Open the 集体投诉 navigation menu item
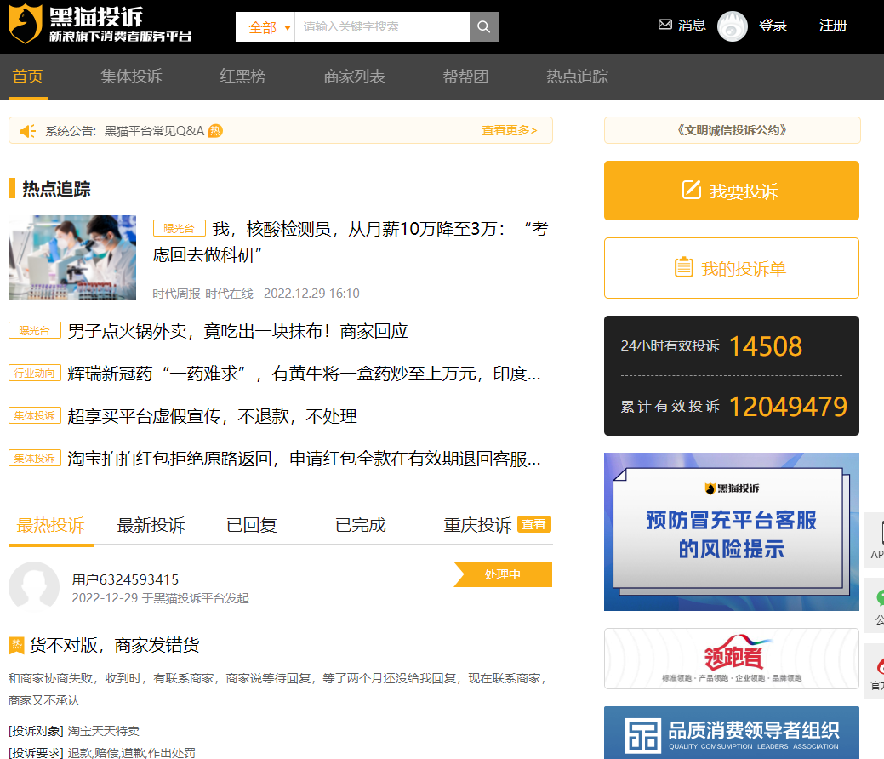Viewport: 884px width, 759px height. [x=131, y=77]
